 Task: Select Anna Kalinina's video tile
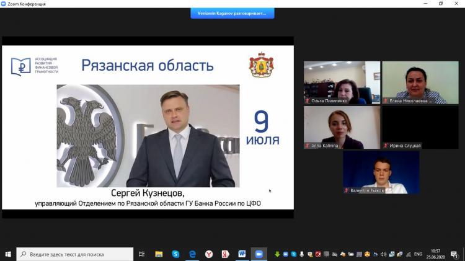[342, 127]
